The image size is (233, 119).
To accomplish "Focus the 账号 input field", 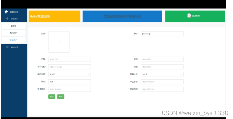I will [162, 34].
